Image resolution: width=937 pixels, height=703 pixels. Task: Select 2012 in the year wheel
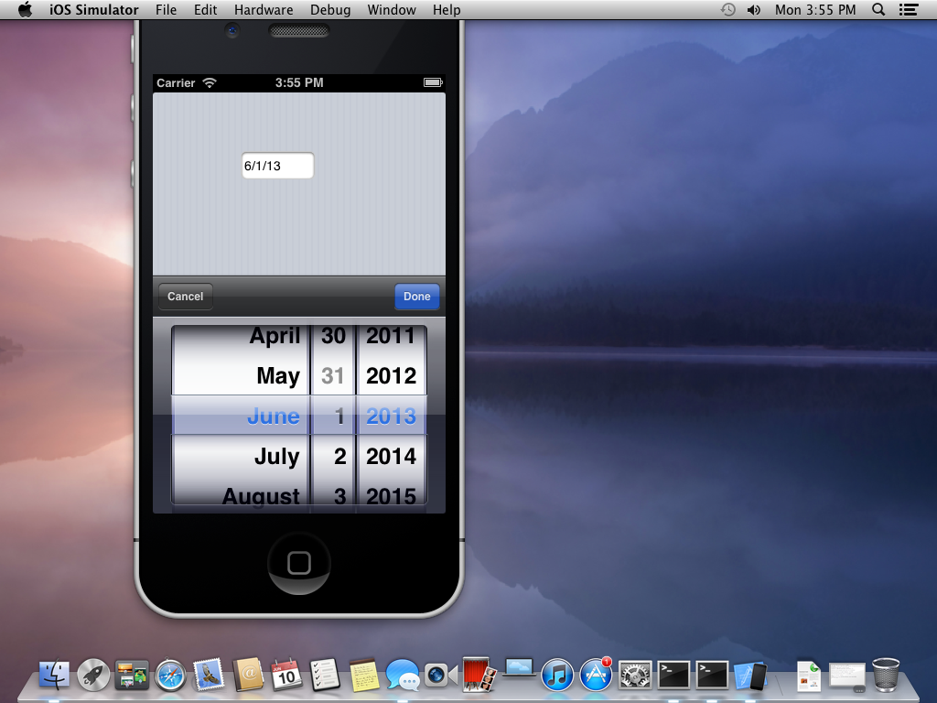click(392, 376)
